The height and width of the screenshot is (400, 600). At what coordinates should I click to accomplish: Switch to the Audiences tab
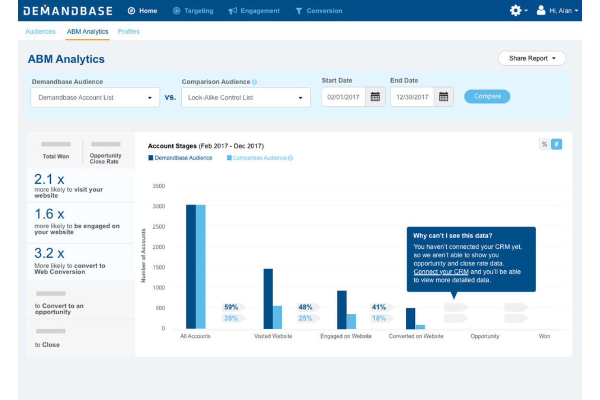tap(40, 31)
